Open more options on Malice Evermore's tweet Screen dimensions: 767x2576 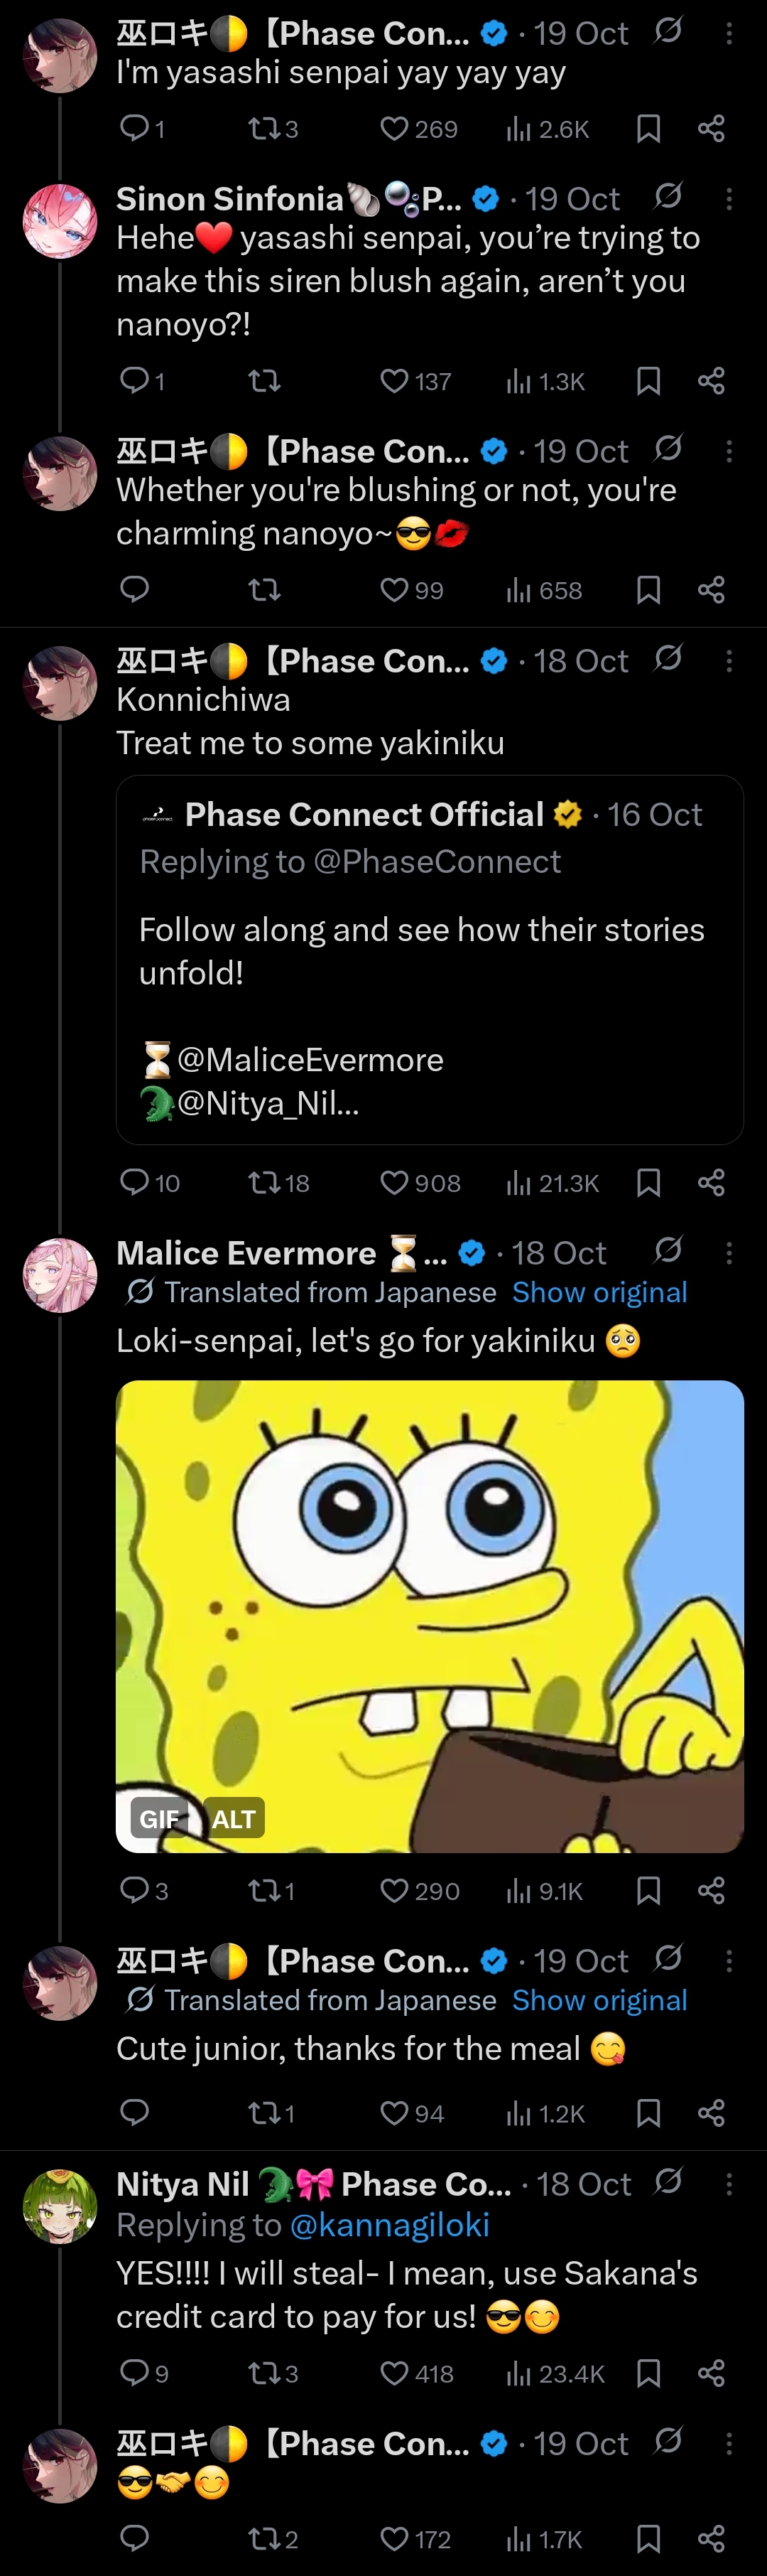(729, 1252)
